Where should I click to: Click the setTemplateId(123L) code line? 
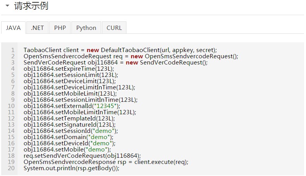click(69, 118)
